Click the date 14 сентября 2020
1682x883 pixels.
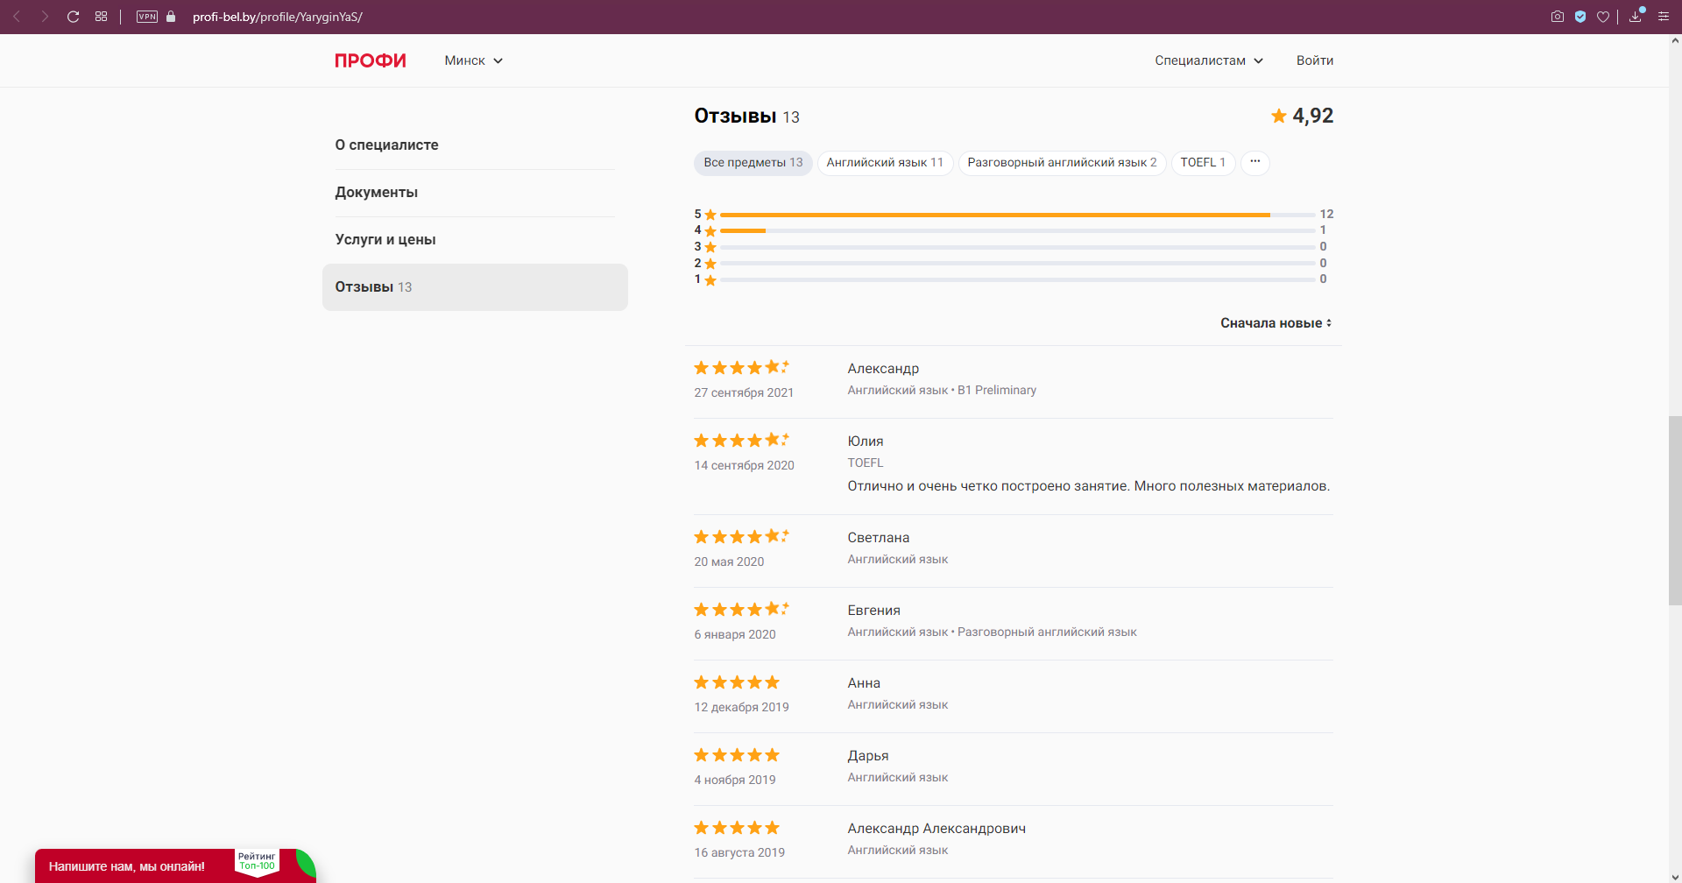coord(745,466)
